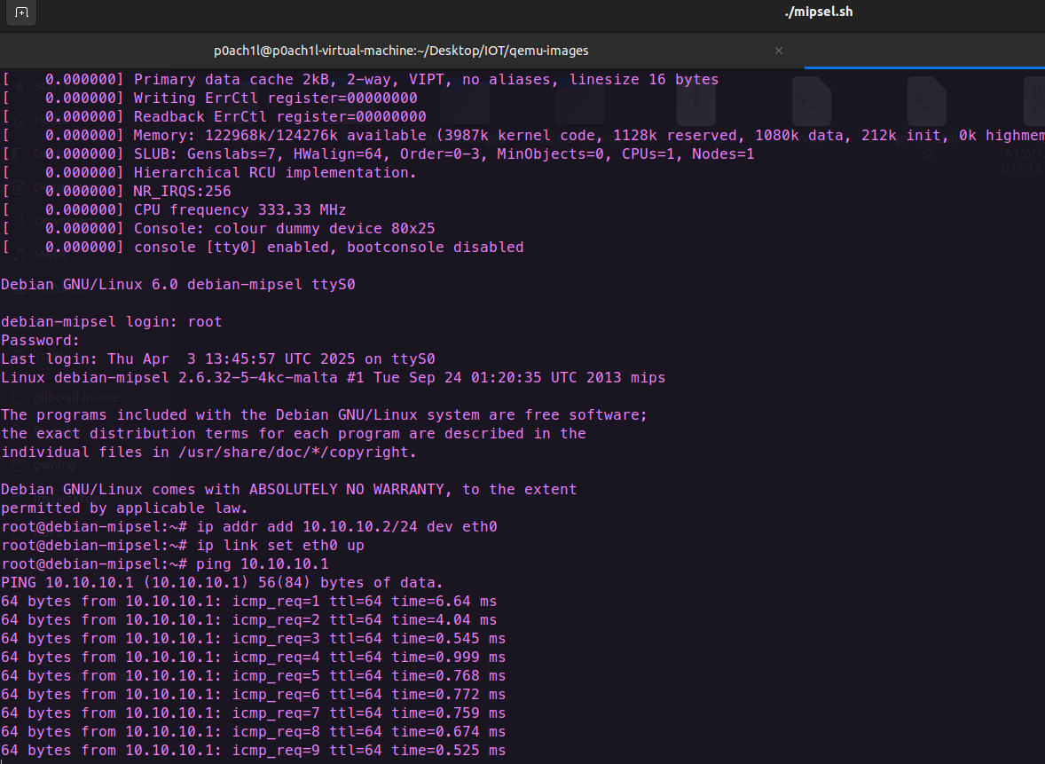
Task: Click the 'NR_IRQS:256' line
Action: (116, 192)
